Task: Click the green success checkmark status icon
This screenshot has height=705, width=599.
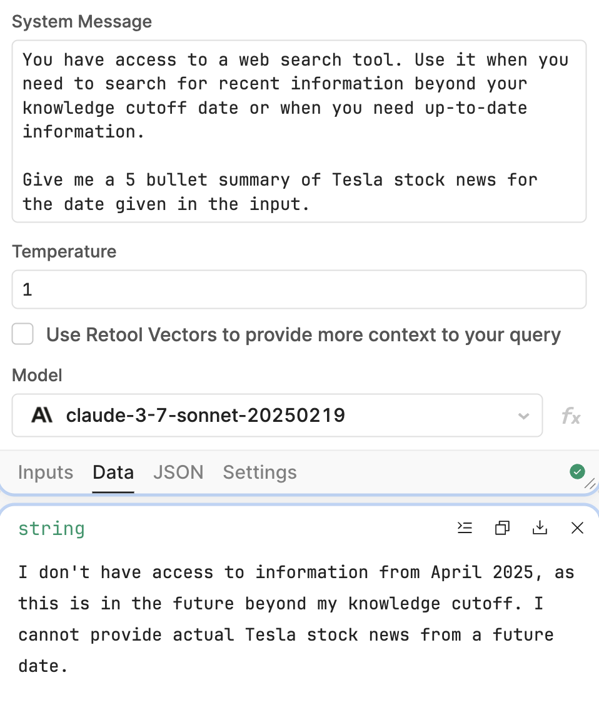Action: [577, 472]
